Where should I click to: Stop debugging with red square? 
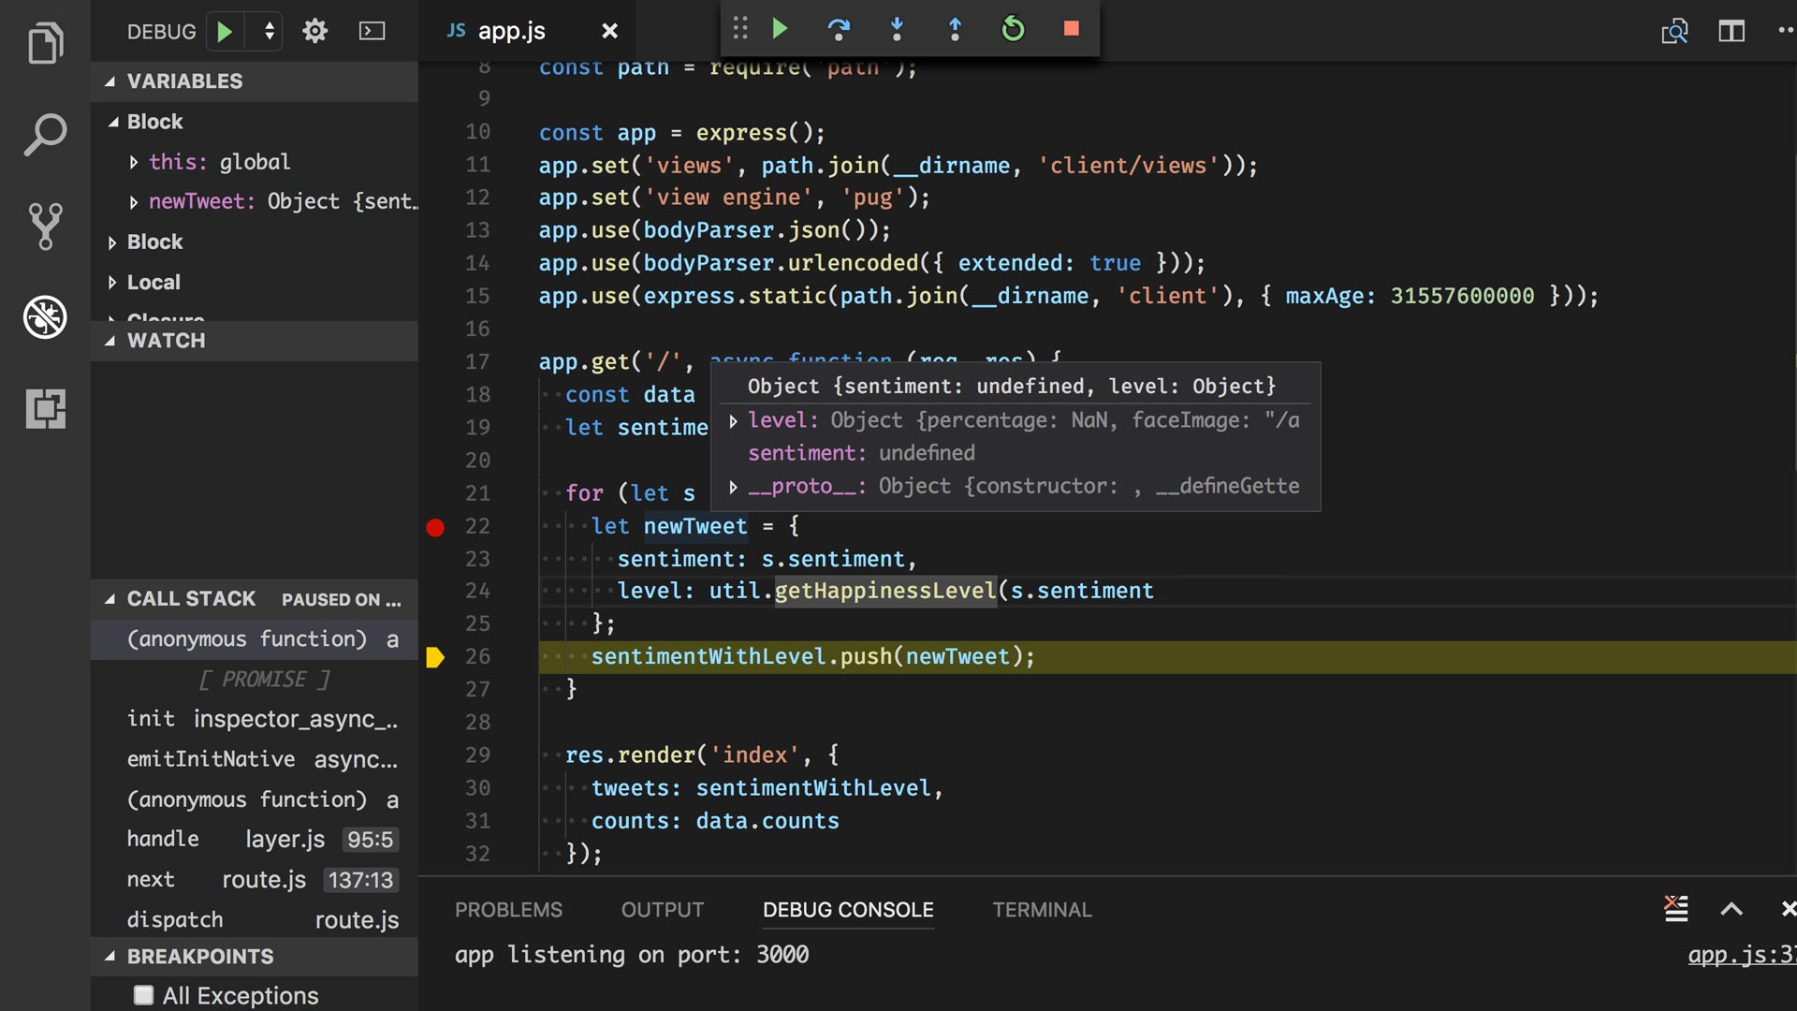point(1071,29)
